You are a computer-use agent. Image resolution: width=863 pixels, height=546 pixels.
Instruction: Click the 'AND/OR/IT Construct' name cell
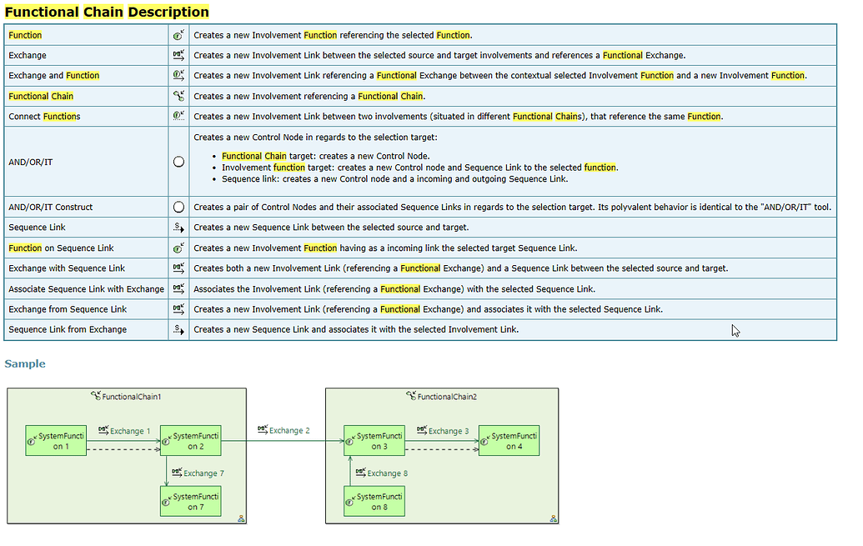[x=86, y=207]
